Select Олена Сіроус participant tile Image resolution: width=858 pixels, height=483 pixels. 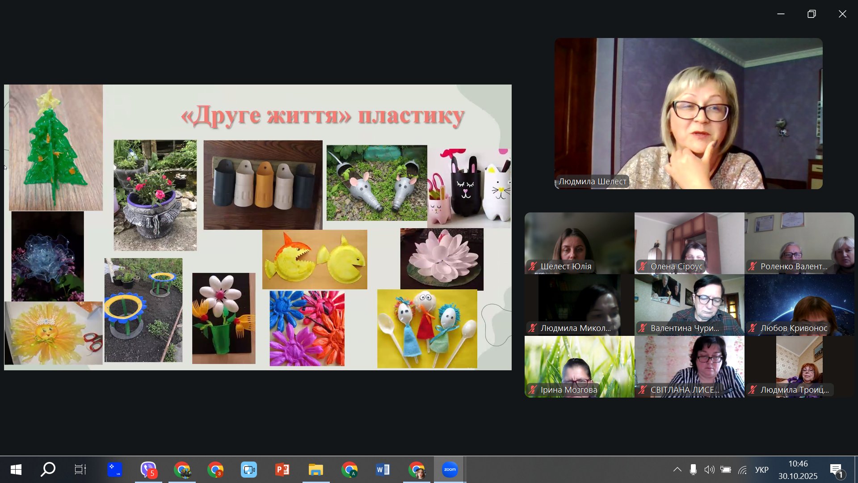coord(689,243)
